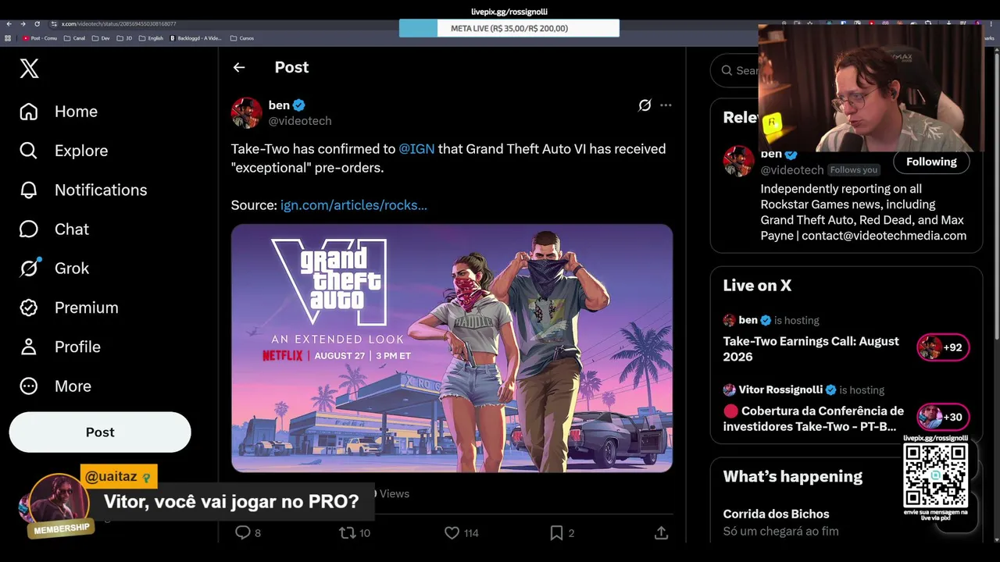Viewport: 1000px width, 562px height.
Task: Expand the Dev bookmarks folder
Action: coord(101,38)
